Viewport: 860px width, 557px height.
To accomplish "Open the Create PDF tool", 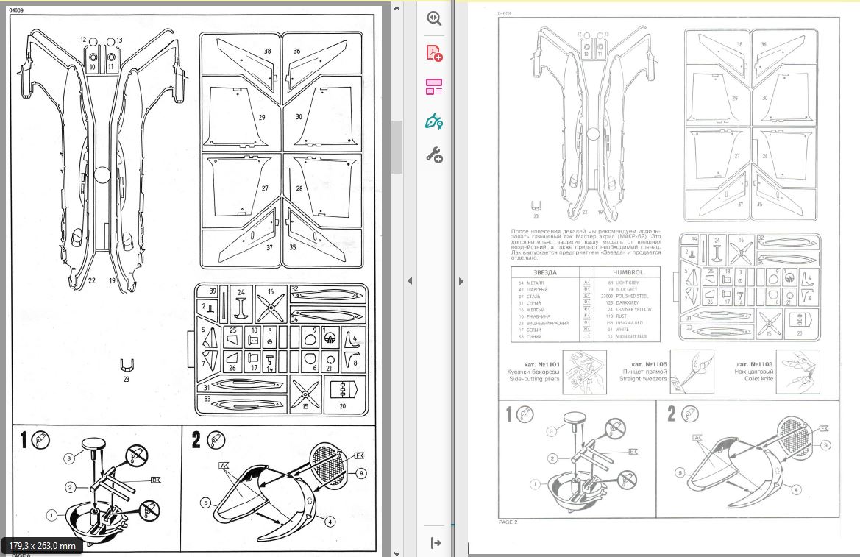I will coord(434,53).
